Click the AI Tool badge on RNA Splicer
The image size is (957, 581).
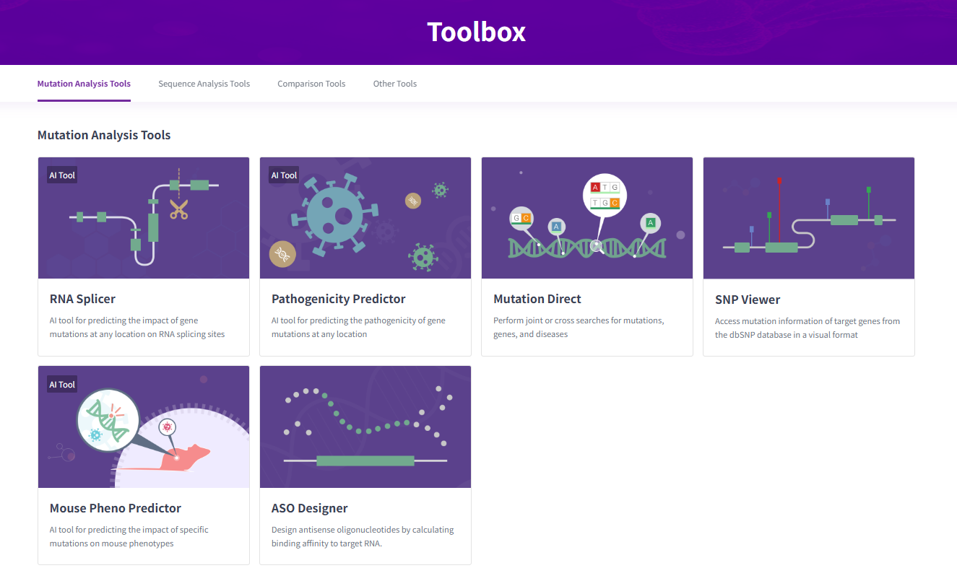point(61,174)
